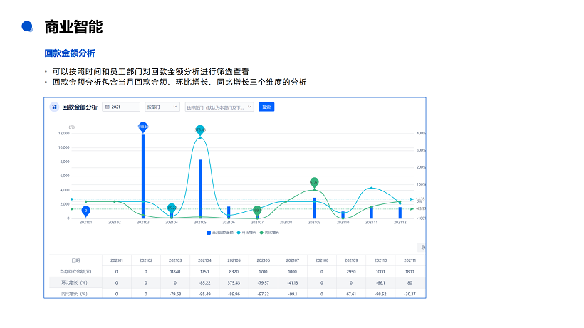The height and width of the screenshot is (328, 584).
Task: Click table cell -30.37 under 202111
Action: pos(410,294)
